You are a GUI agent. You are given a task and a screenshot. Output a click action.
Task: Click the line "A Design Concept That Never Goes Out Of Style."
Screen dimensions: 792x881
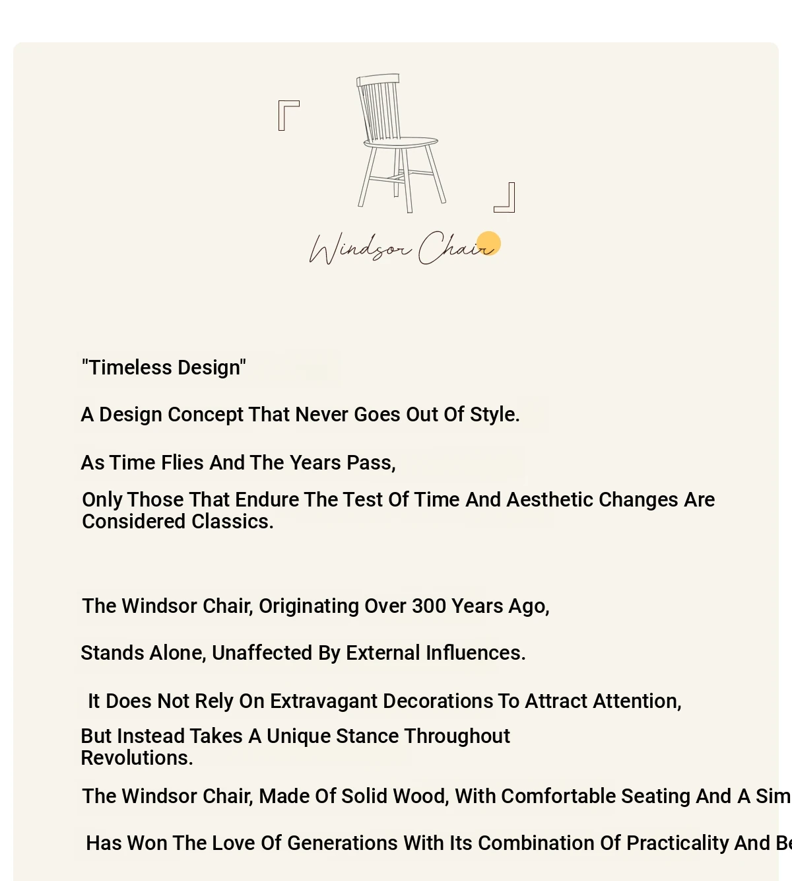[x=300, y=414]
